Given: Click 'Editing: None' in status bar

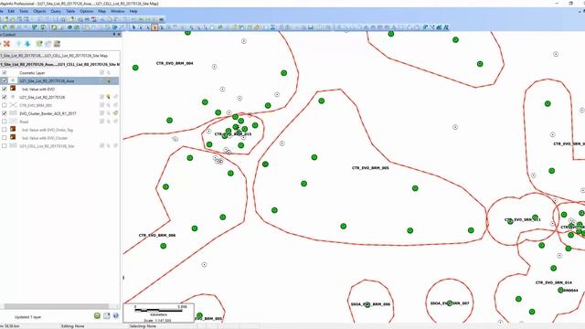Looking at the screenshot, I should (x=72, y=326).
